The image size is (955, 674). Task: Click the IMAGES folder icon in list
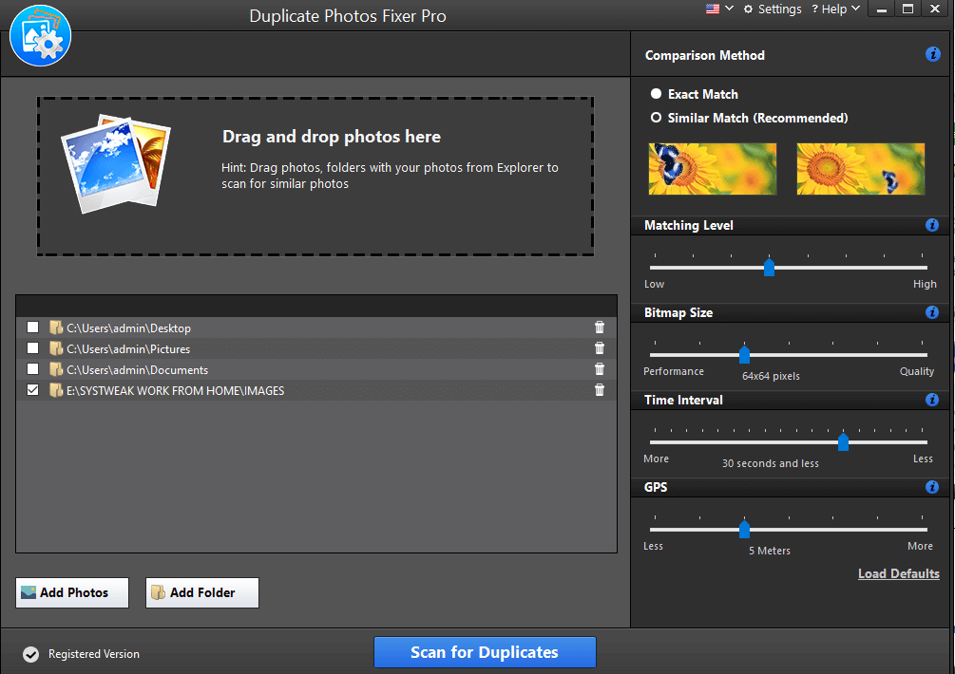[56, 390]
